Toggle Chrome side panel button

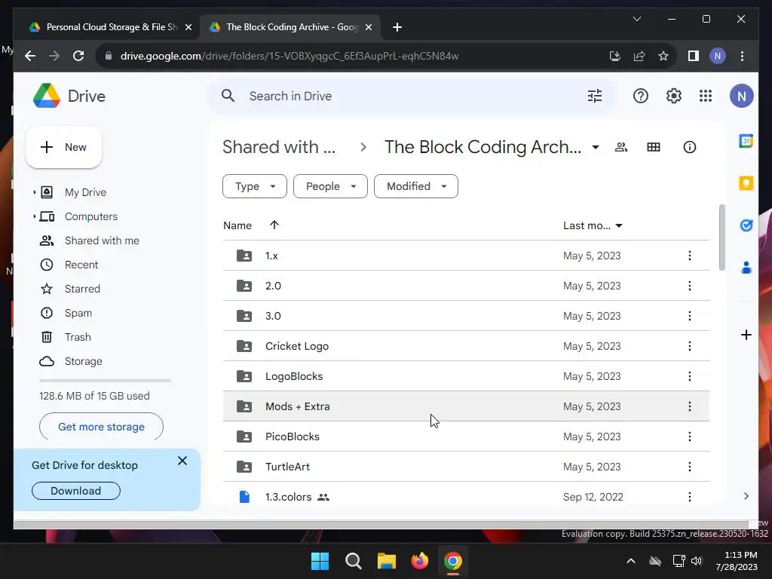[694, 56]
